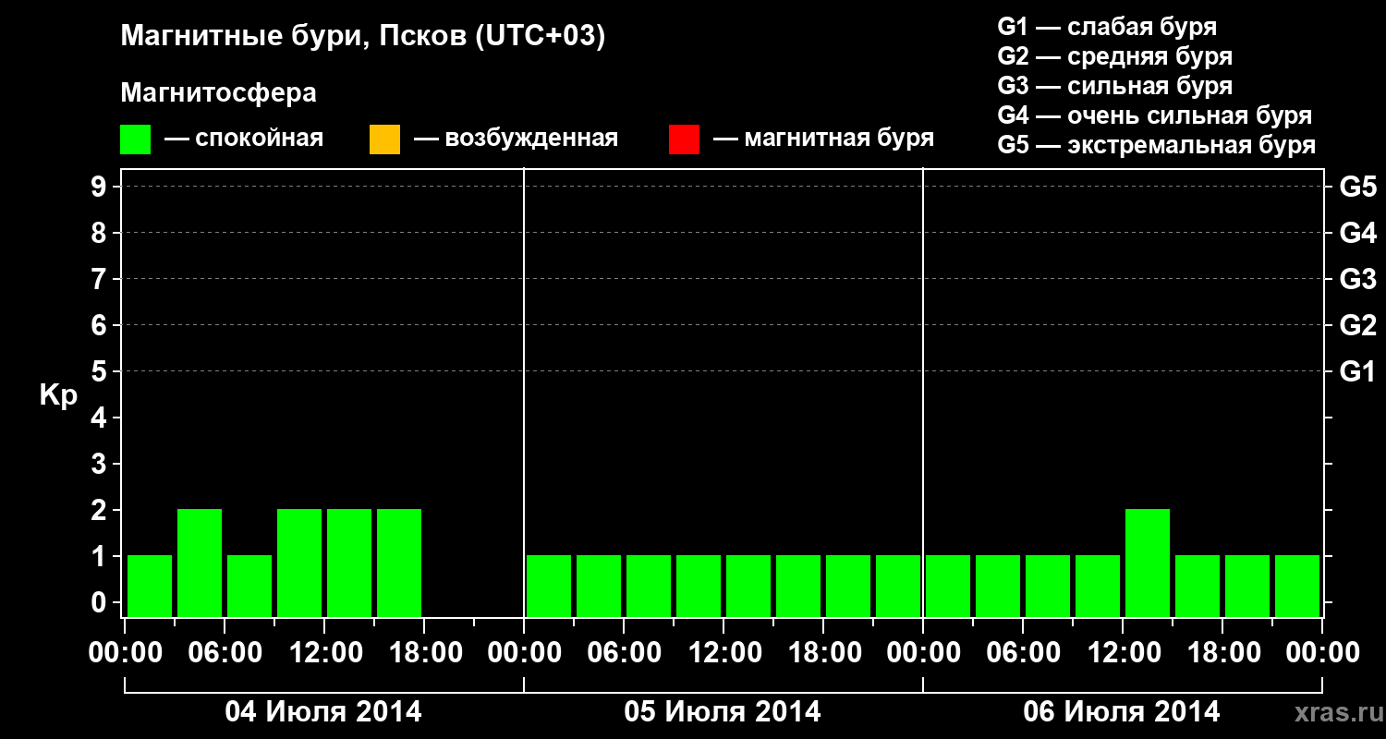
Task: Click the 21:00–00:00 bar on 06 Июля
Action: (1297, 586)
